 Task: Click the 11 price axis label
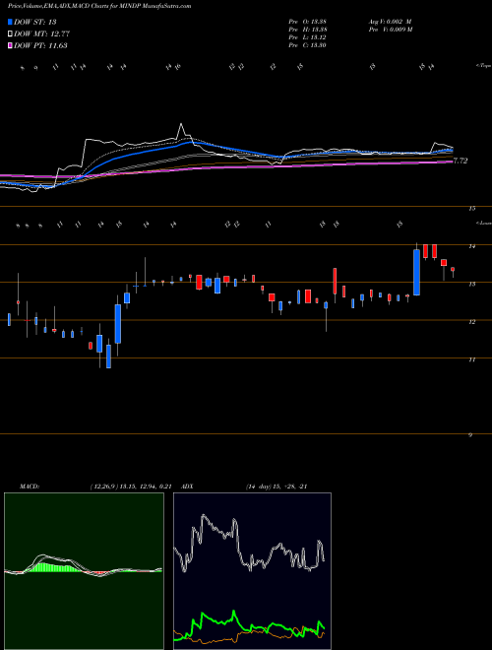[471, 359]
